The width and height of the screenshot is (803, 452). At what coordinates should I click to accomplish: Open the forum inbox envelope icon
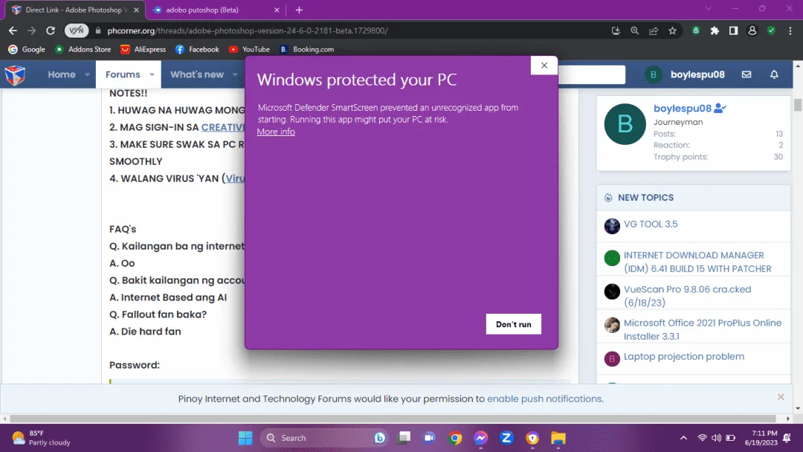[746, 74]
